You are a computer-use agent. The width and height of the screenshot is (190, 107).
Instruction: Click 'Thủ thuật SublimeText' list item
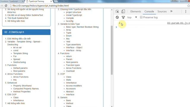click(x=18, y=18)
